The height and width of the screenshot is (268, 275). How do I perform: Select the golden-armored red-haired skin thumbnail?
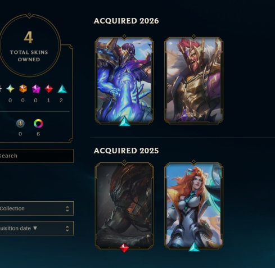pyautogui.click(x=194, y=80)
